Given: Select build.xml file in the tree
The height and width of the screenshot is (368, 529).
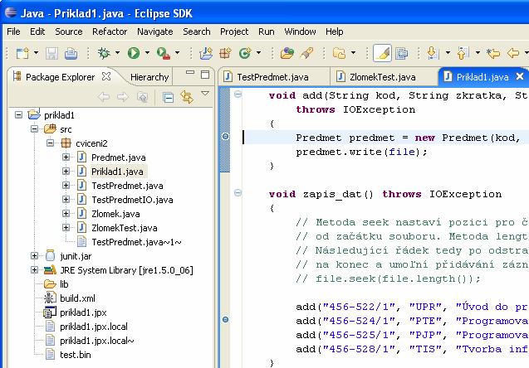Looking at the screenshot, I should point(77,298).
